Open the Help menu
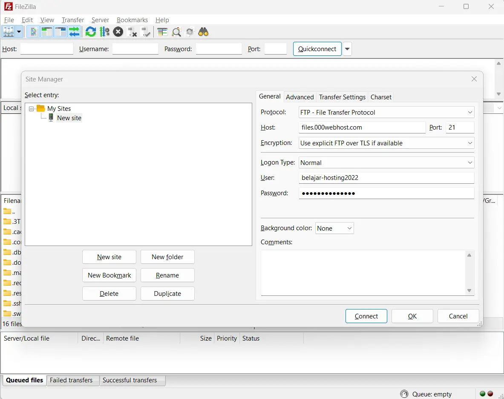This screenshot has width=504, height=399. click(x=162, y=20)
